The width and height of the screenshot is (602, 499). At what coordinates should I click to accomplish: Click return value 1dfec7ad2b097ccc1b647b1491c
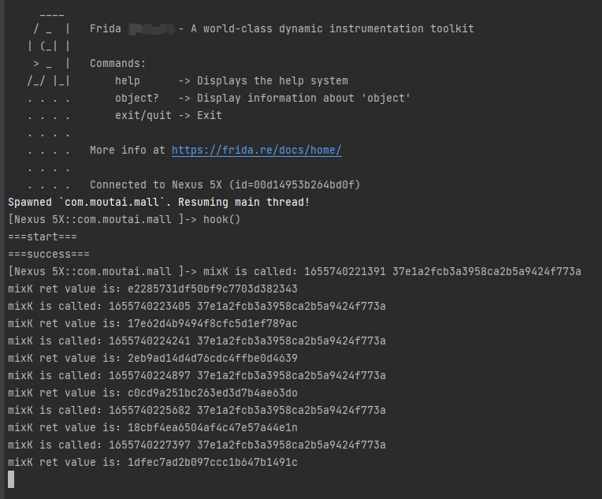coord(213,462)
